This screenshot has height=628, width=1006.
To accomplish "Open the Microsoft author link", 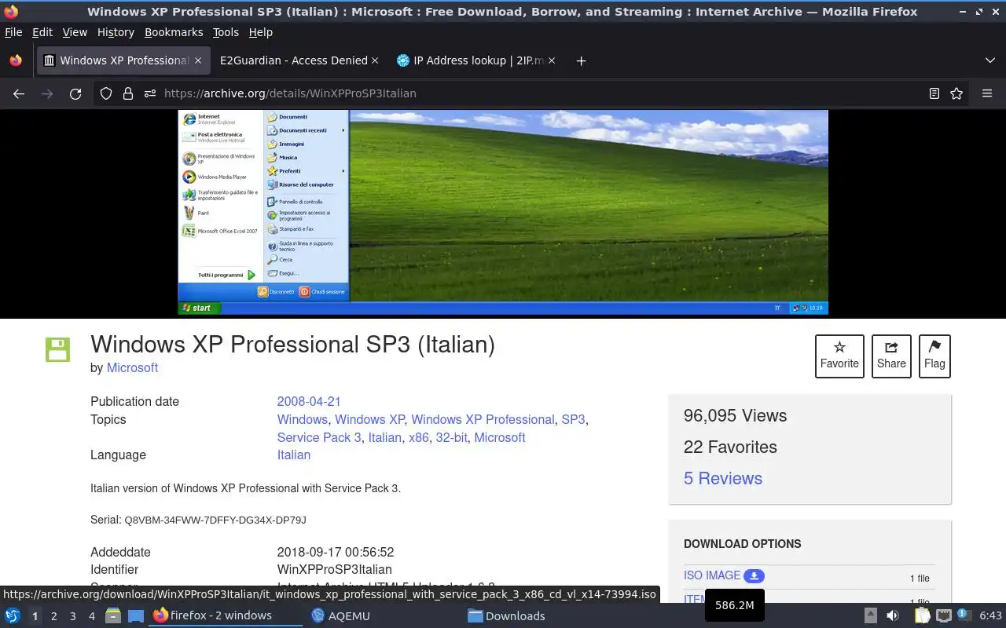I will click(x=132, y=367).
